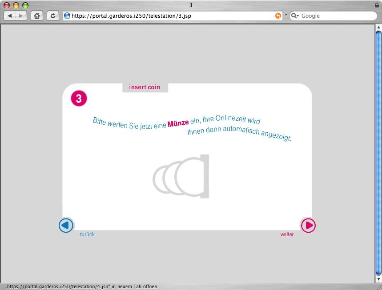Click the weiter text link
Image resolution: width=382 pixels, height=290 pixels.
click(x=287, y=234)
